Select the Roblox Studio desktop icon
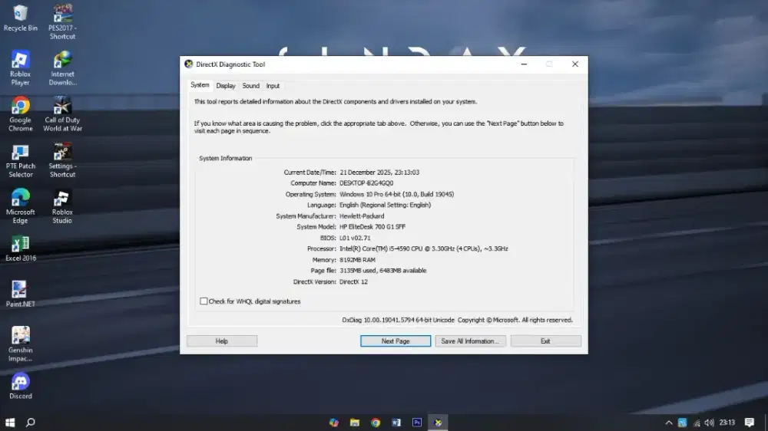The image size is (768, 431). click(x=62, y=206)
